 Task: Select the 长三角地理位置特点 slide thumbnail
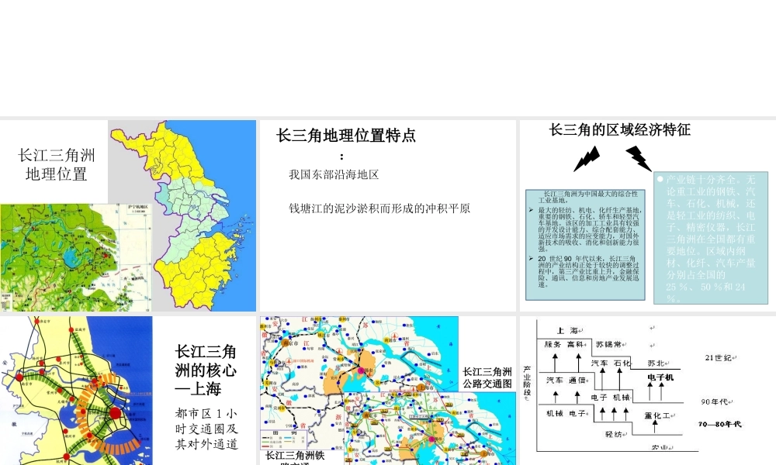coord(388,215)
